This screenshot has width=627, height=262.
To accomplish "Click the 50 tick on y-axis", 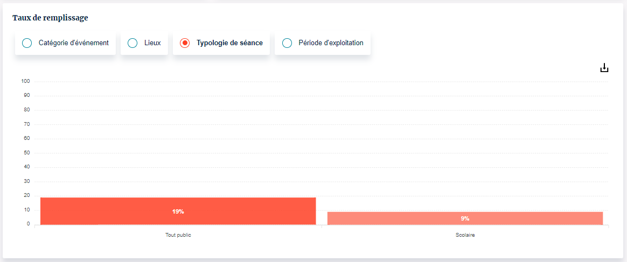I will [26, 153].
